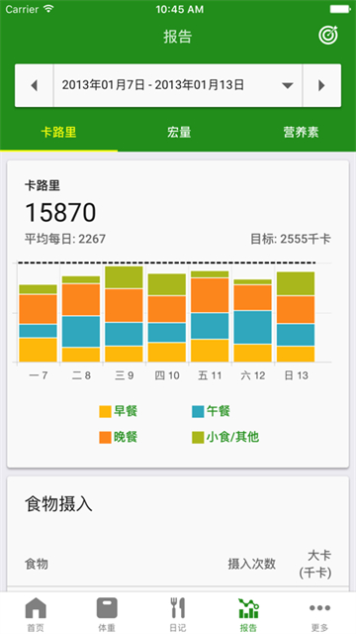Click the 目标: 2555千卡 text
This screenshot has height=634, width=356.
[x=291, y=239]
